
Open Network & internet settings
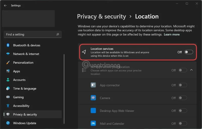(33, 54)
